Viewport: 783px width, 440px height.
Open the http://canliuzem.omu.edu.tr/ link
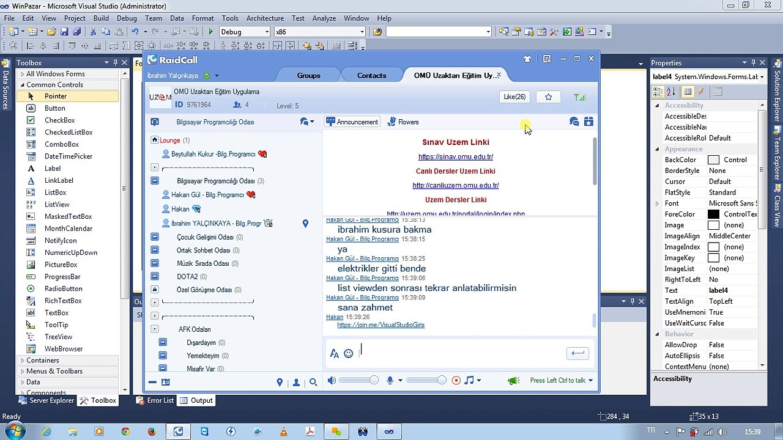(x=456, y=185)
